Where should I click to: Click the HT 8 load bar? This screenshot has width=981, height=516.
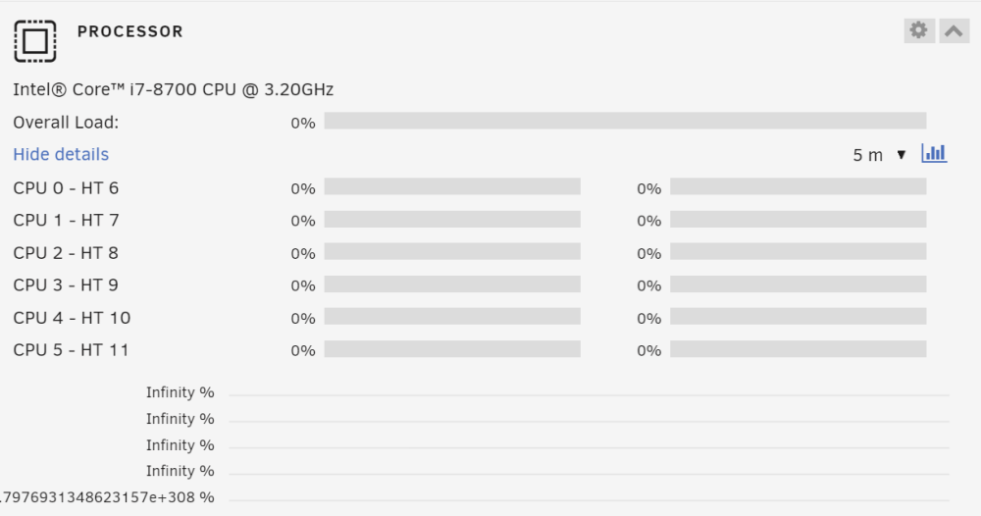[x=799, y=251]
